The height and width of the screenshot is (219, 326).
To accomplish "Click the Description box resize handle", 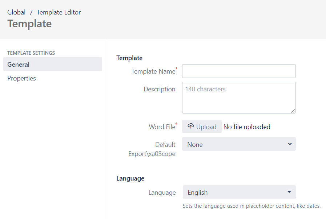I will coord(293,111).
